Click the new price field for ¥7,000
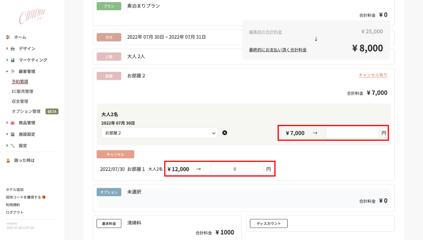 [x=352, y=133]
